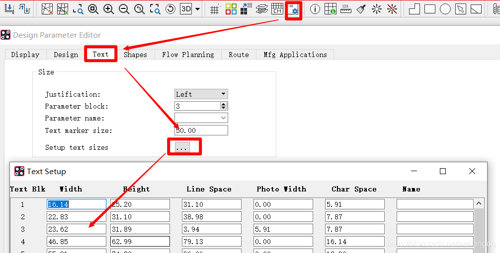Click the Rats All icon with green dot

click(63, 9)
